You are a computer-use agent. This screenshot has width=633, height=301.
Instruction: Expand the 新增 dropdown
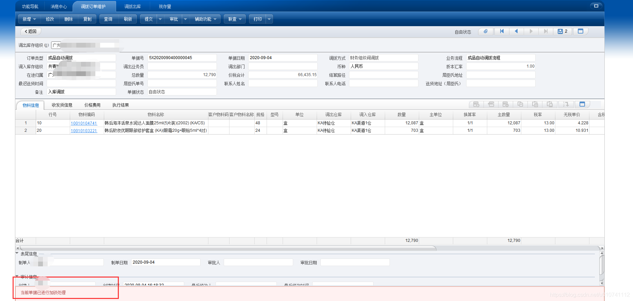(35, 19)
